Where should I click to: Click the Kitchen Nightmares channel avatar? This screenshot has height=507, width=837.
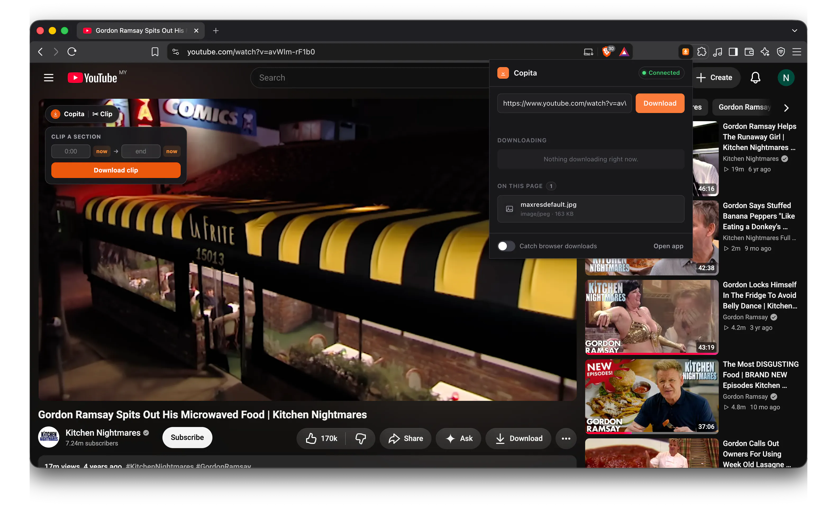tap(49, 437)
